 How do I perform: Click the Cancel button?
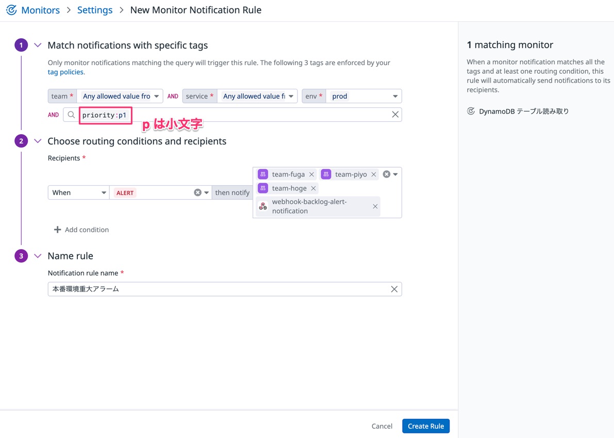pyautogui.click(x=381, y=426)
